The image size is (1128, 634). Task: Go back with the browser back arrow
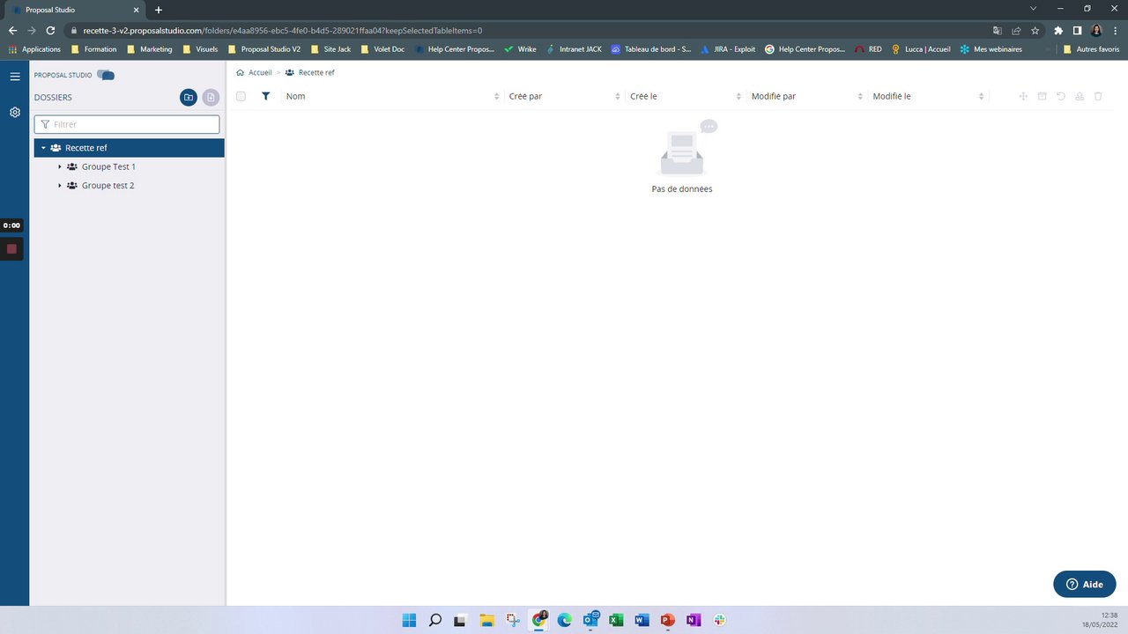[x=12, y=30]
